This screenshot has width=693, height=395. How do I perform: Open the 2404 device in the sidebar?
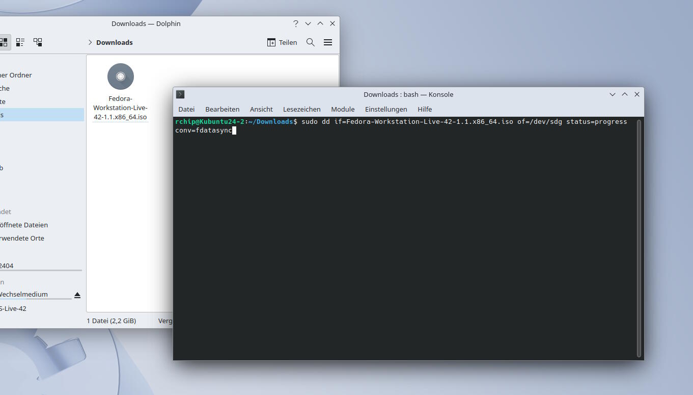tap(42, 266)
